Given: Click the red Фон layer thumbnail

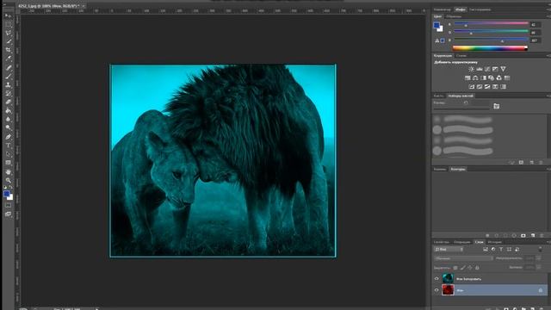Looking at the screenshot, I should point(448,290).
